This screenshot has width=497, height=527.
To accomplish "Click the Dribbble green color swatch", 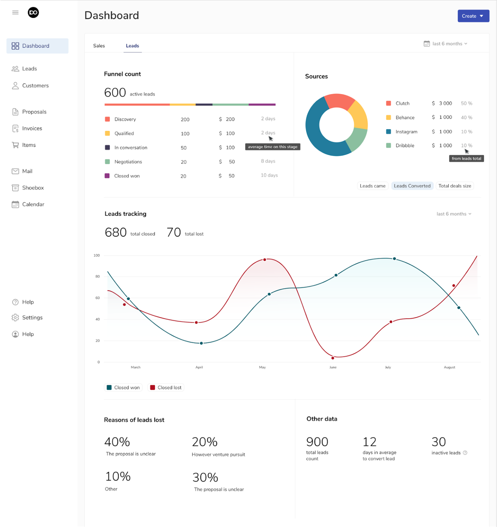I will coord(388,145).
